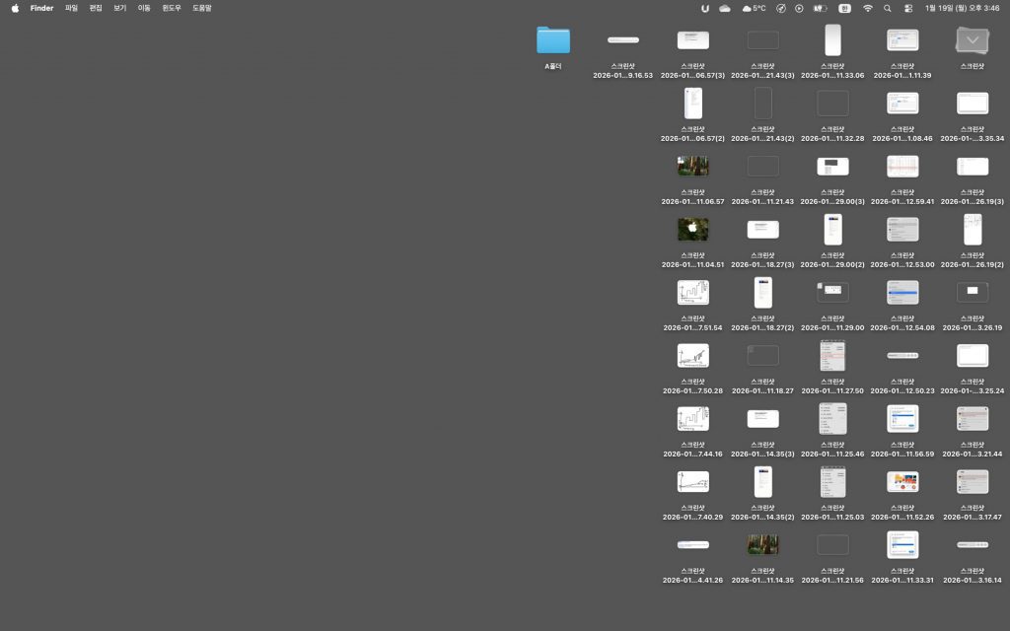The width and height of the screenshot is (1010, 631).
Task: Select screenshot file ending 9.16.53
Action: pos(622,40)
